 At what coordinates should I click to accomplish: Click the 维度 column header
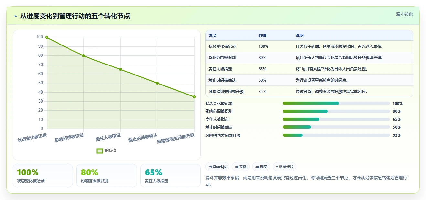[212, 35]
